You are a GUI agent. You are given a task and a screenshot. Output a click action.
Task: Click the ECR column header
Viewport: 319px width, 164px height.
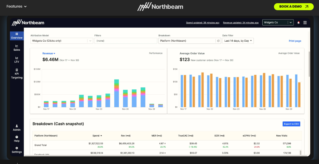click(219, 136)
